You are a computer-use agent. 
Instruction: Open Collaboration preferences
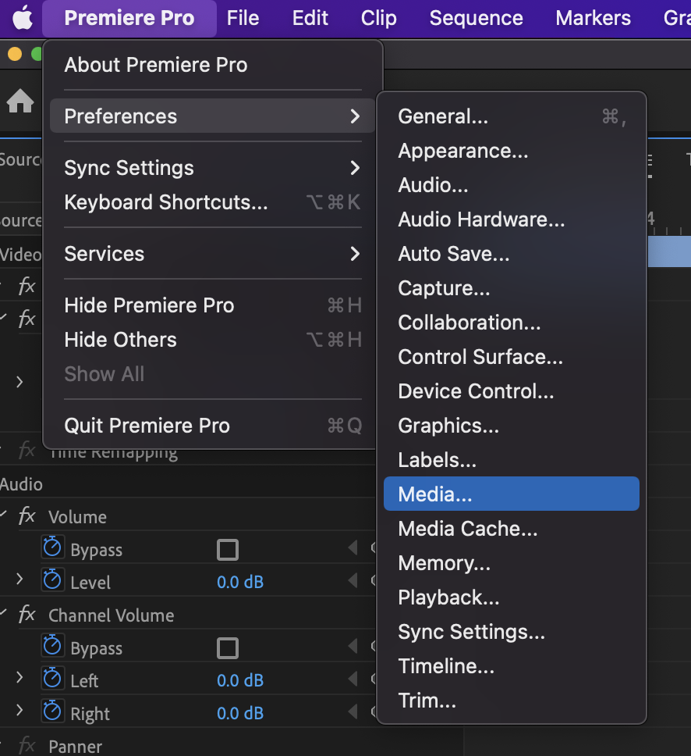click(x=512, y=323)
